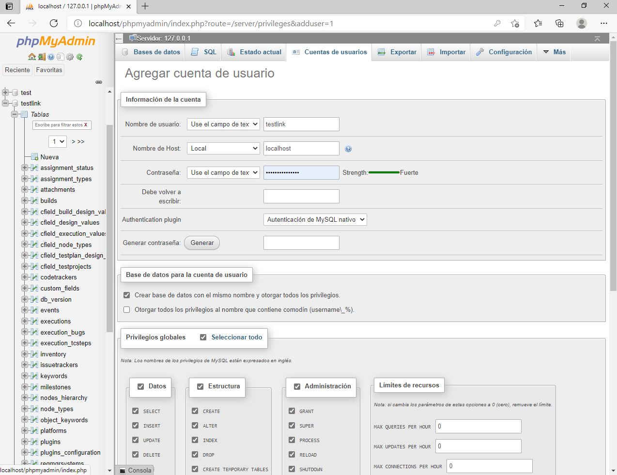Collapse the testlink database node
The width and height of the screenshot is (617, 475).
click(5, 103)
